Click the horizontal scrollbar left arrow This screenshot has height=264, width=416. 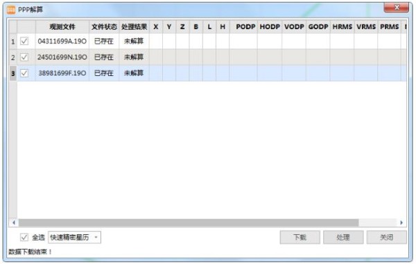click(14, 223)
